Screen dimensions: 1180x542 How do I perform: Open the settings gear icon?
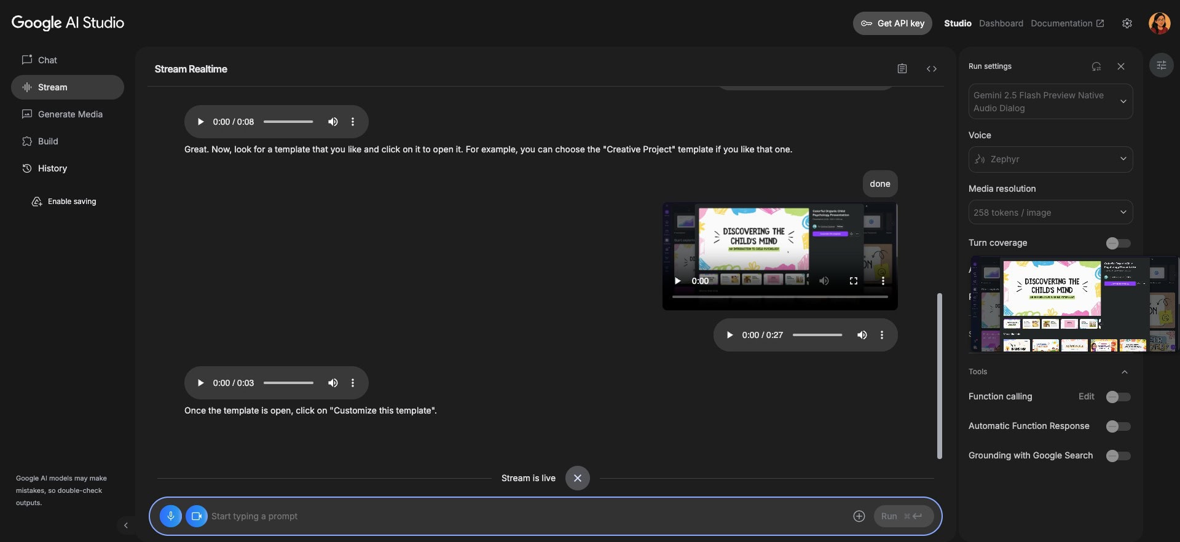click(1127, 23)
